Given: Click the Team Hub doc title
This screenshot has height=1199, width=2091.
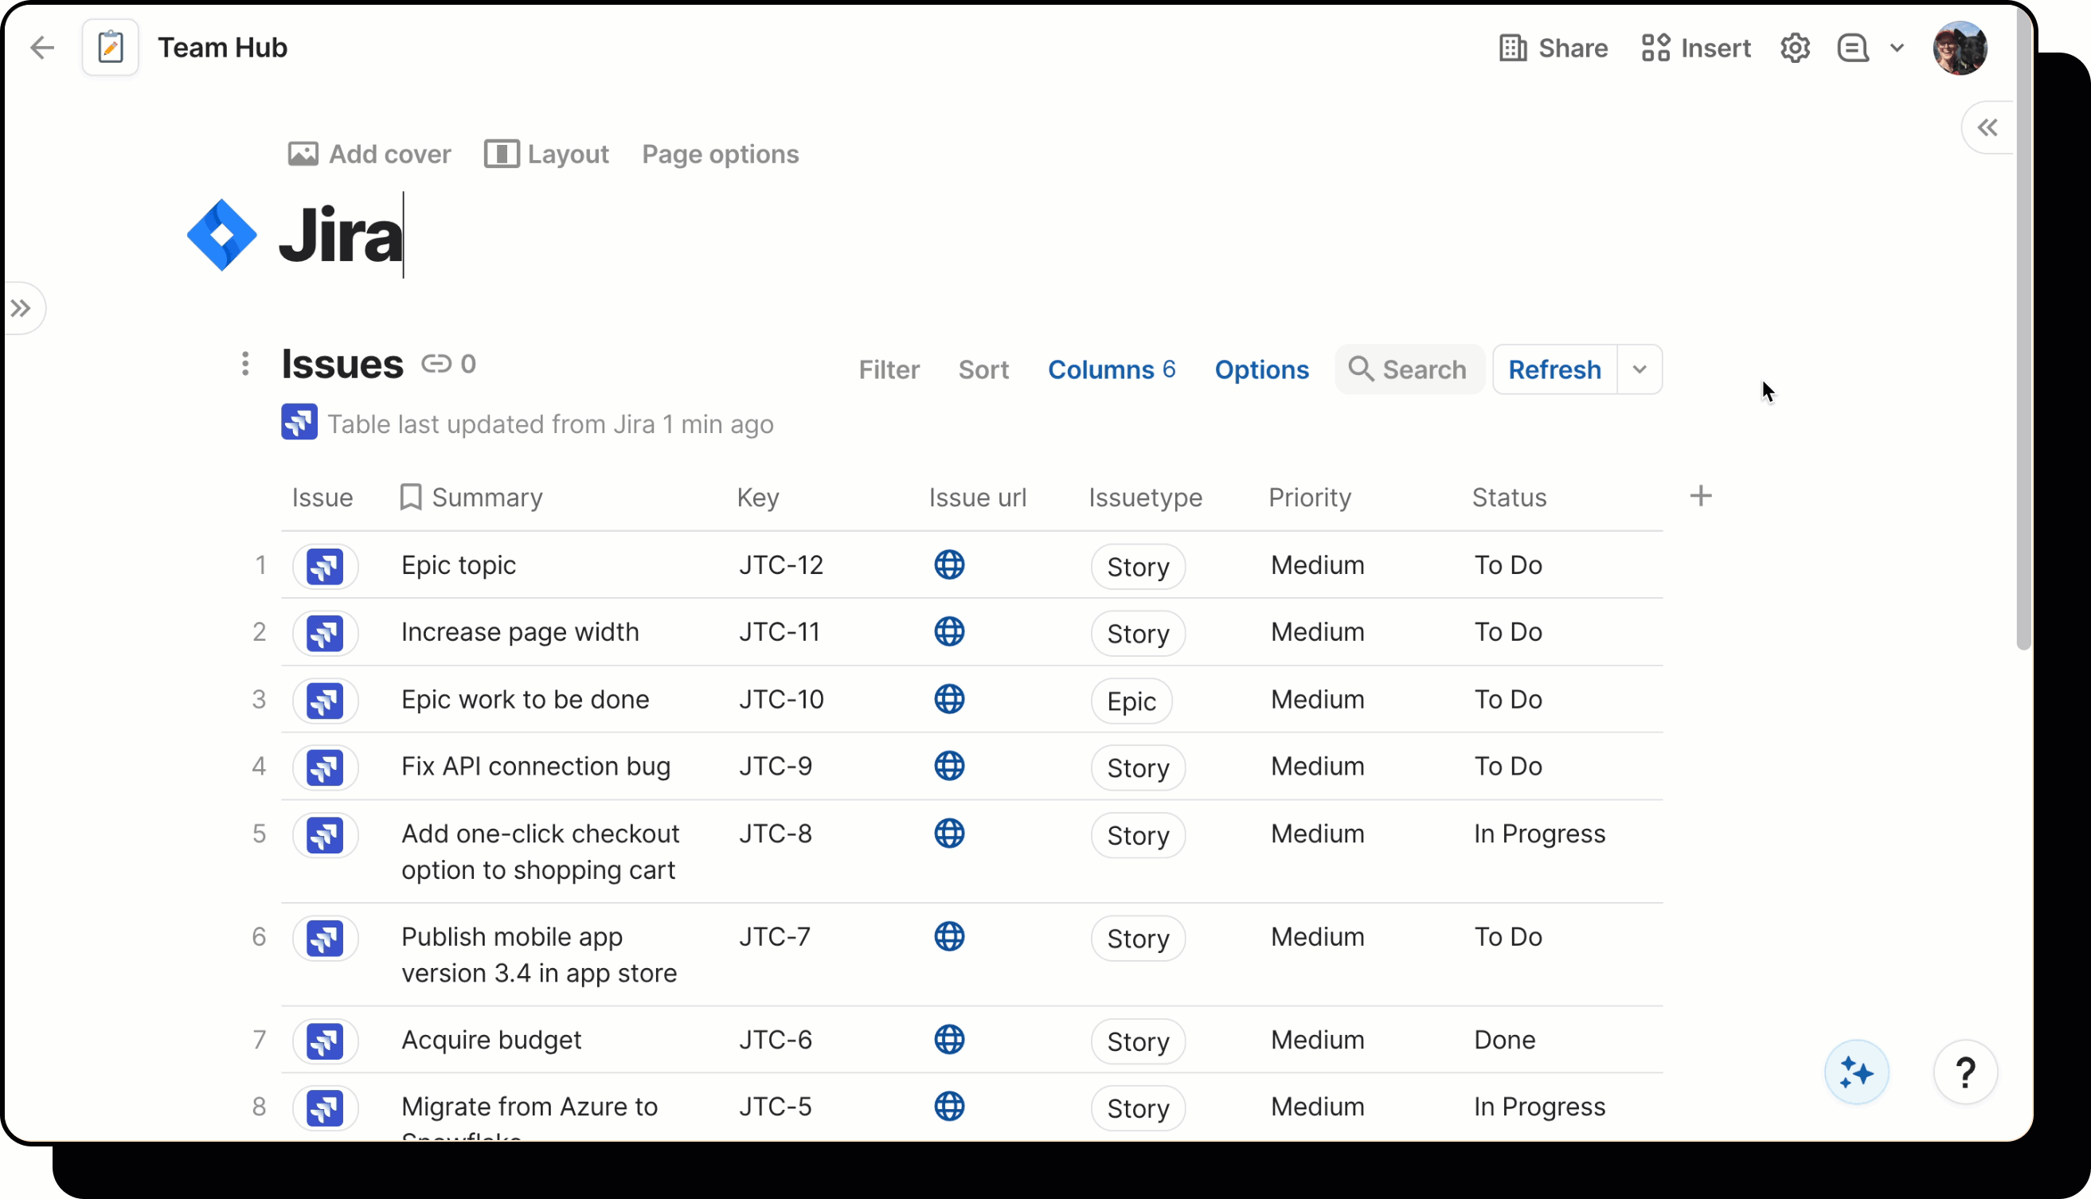Looking at the screenshot, I should (x=222, y=48).
